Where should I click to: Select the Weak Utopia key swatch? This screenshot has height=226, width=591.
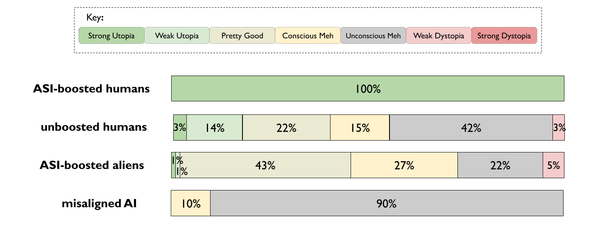pos(177,36)
